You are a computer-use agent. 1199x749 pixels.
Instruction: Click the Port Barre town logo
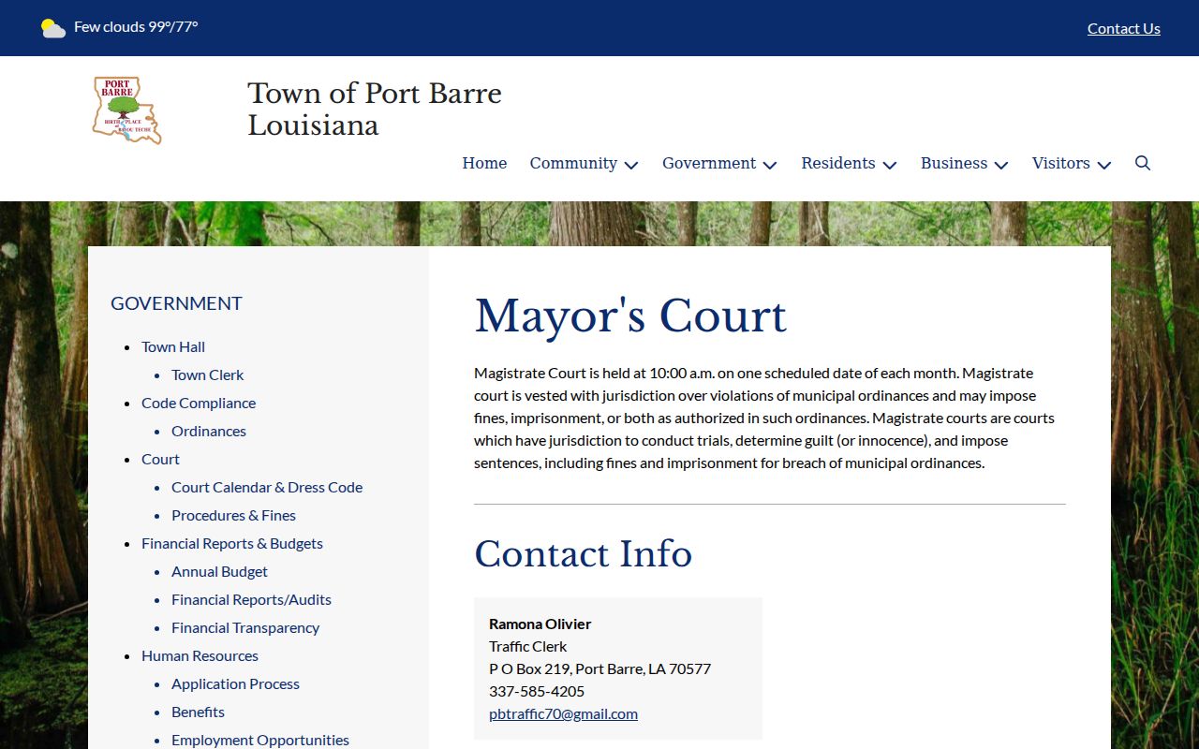coord(127,110)
